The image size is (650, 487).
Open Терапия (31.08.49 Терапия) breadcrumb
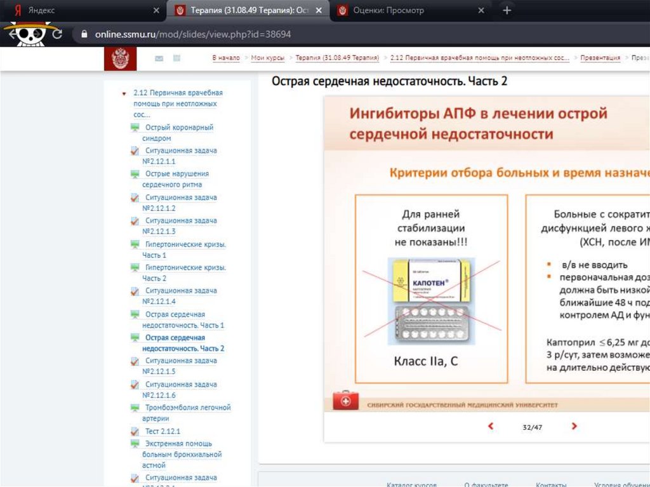[338, 58]
